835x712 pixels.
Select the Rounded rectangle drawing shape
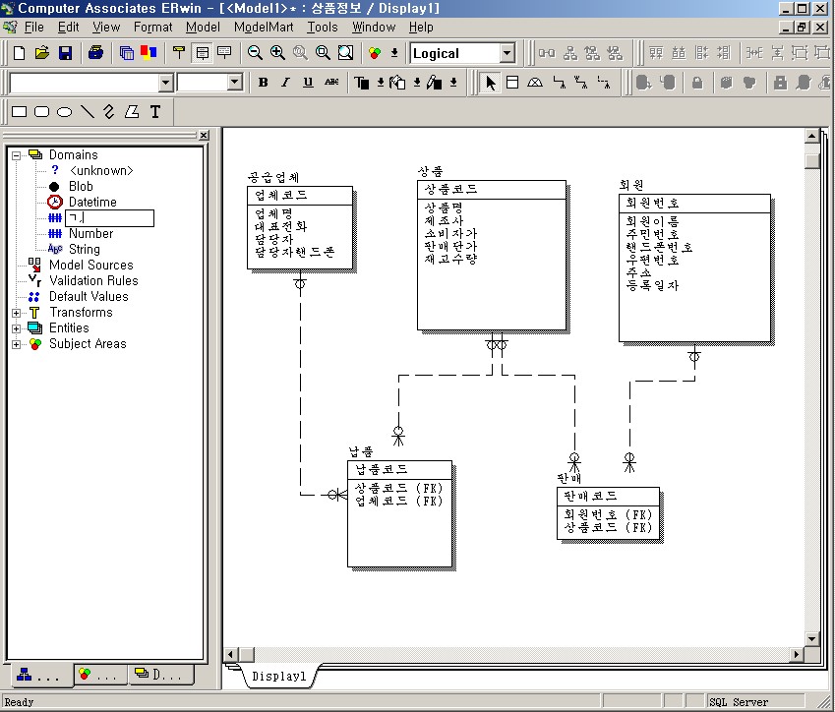[41, 112]
